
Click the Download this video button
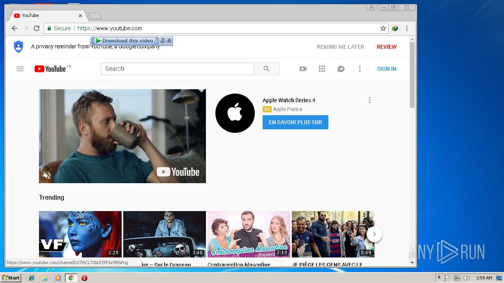(124, 40)
